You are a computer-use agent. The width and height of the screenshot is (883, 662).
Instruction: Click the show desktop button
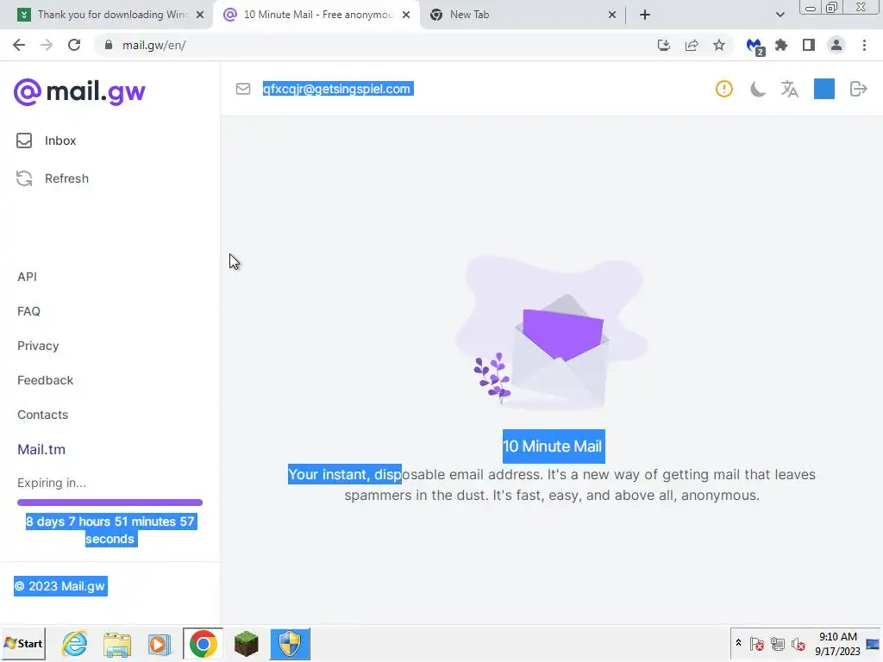(x=873, y=644)
